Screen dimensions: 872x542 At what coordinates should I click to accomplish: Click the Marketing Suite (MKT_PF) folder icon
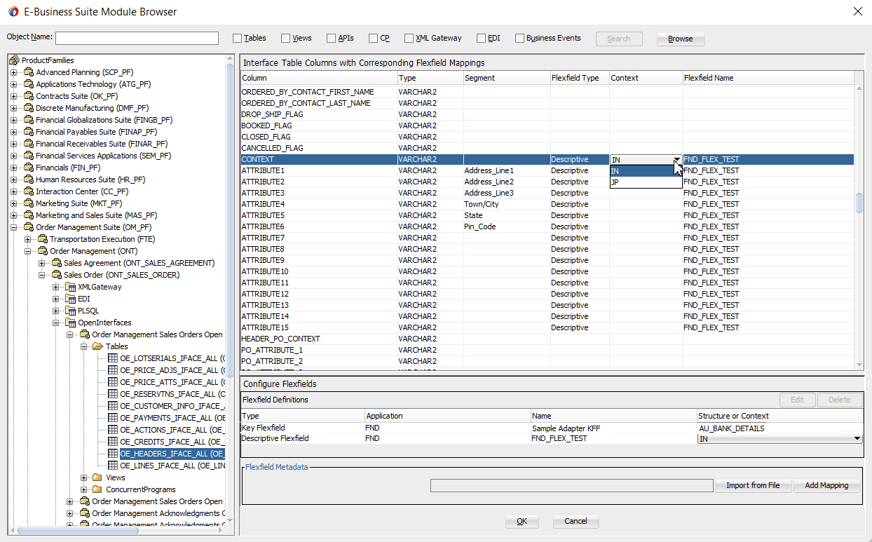point(29,203)
